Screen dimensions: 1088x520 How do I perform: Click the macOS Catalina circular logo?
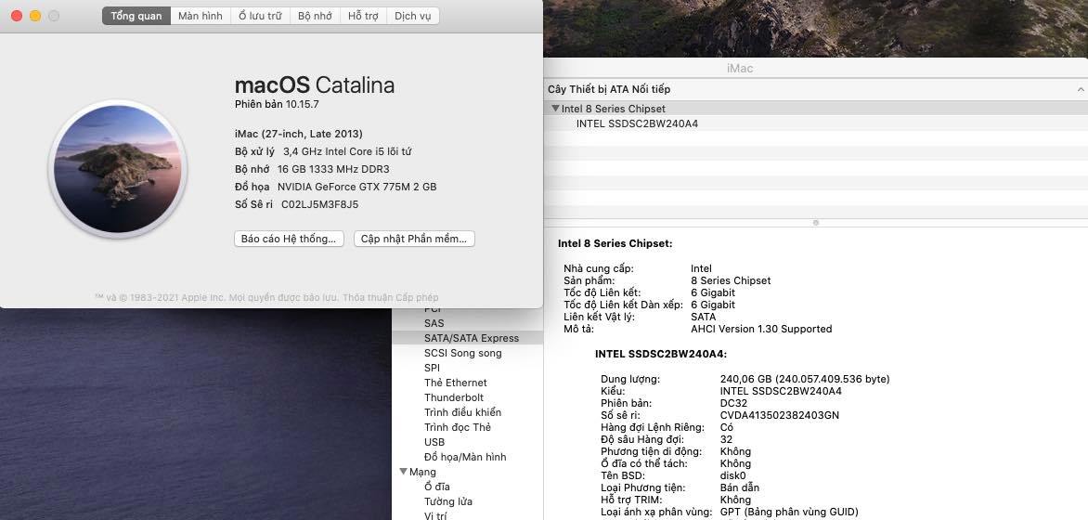pos(118,169)
